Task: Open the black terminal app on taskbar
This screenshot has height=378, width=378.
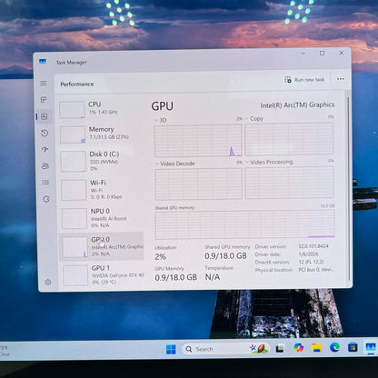Action: pyautogui.click(x=280, y=349)
